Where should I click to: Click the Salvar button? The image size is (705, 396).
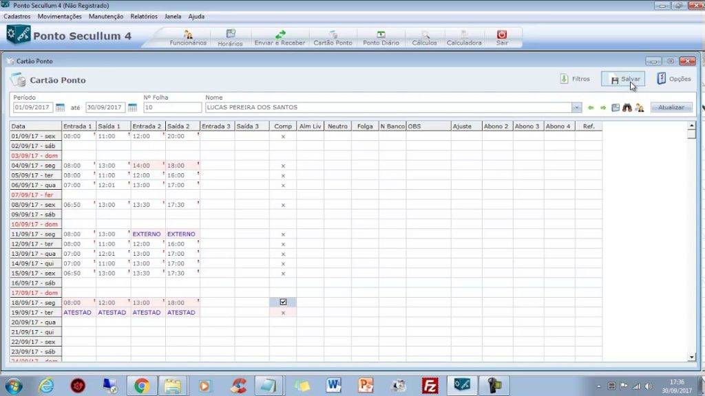pyautogui.click(x=623, y=79)
